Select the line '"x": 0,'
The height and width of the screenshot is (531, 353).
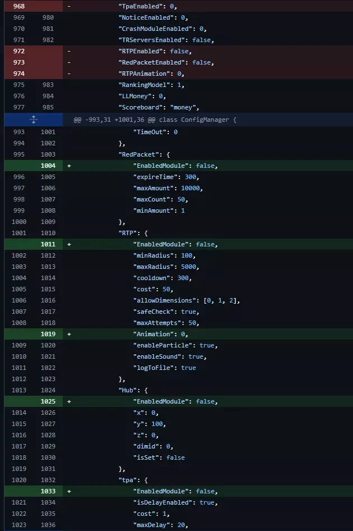[146, 413]
